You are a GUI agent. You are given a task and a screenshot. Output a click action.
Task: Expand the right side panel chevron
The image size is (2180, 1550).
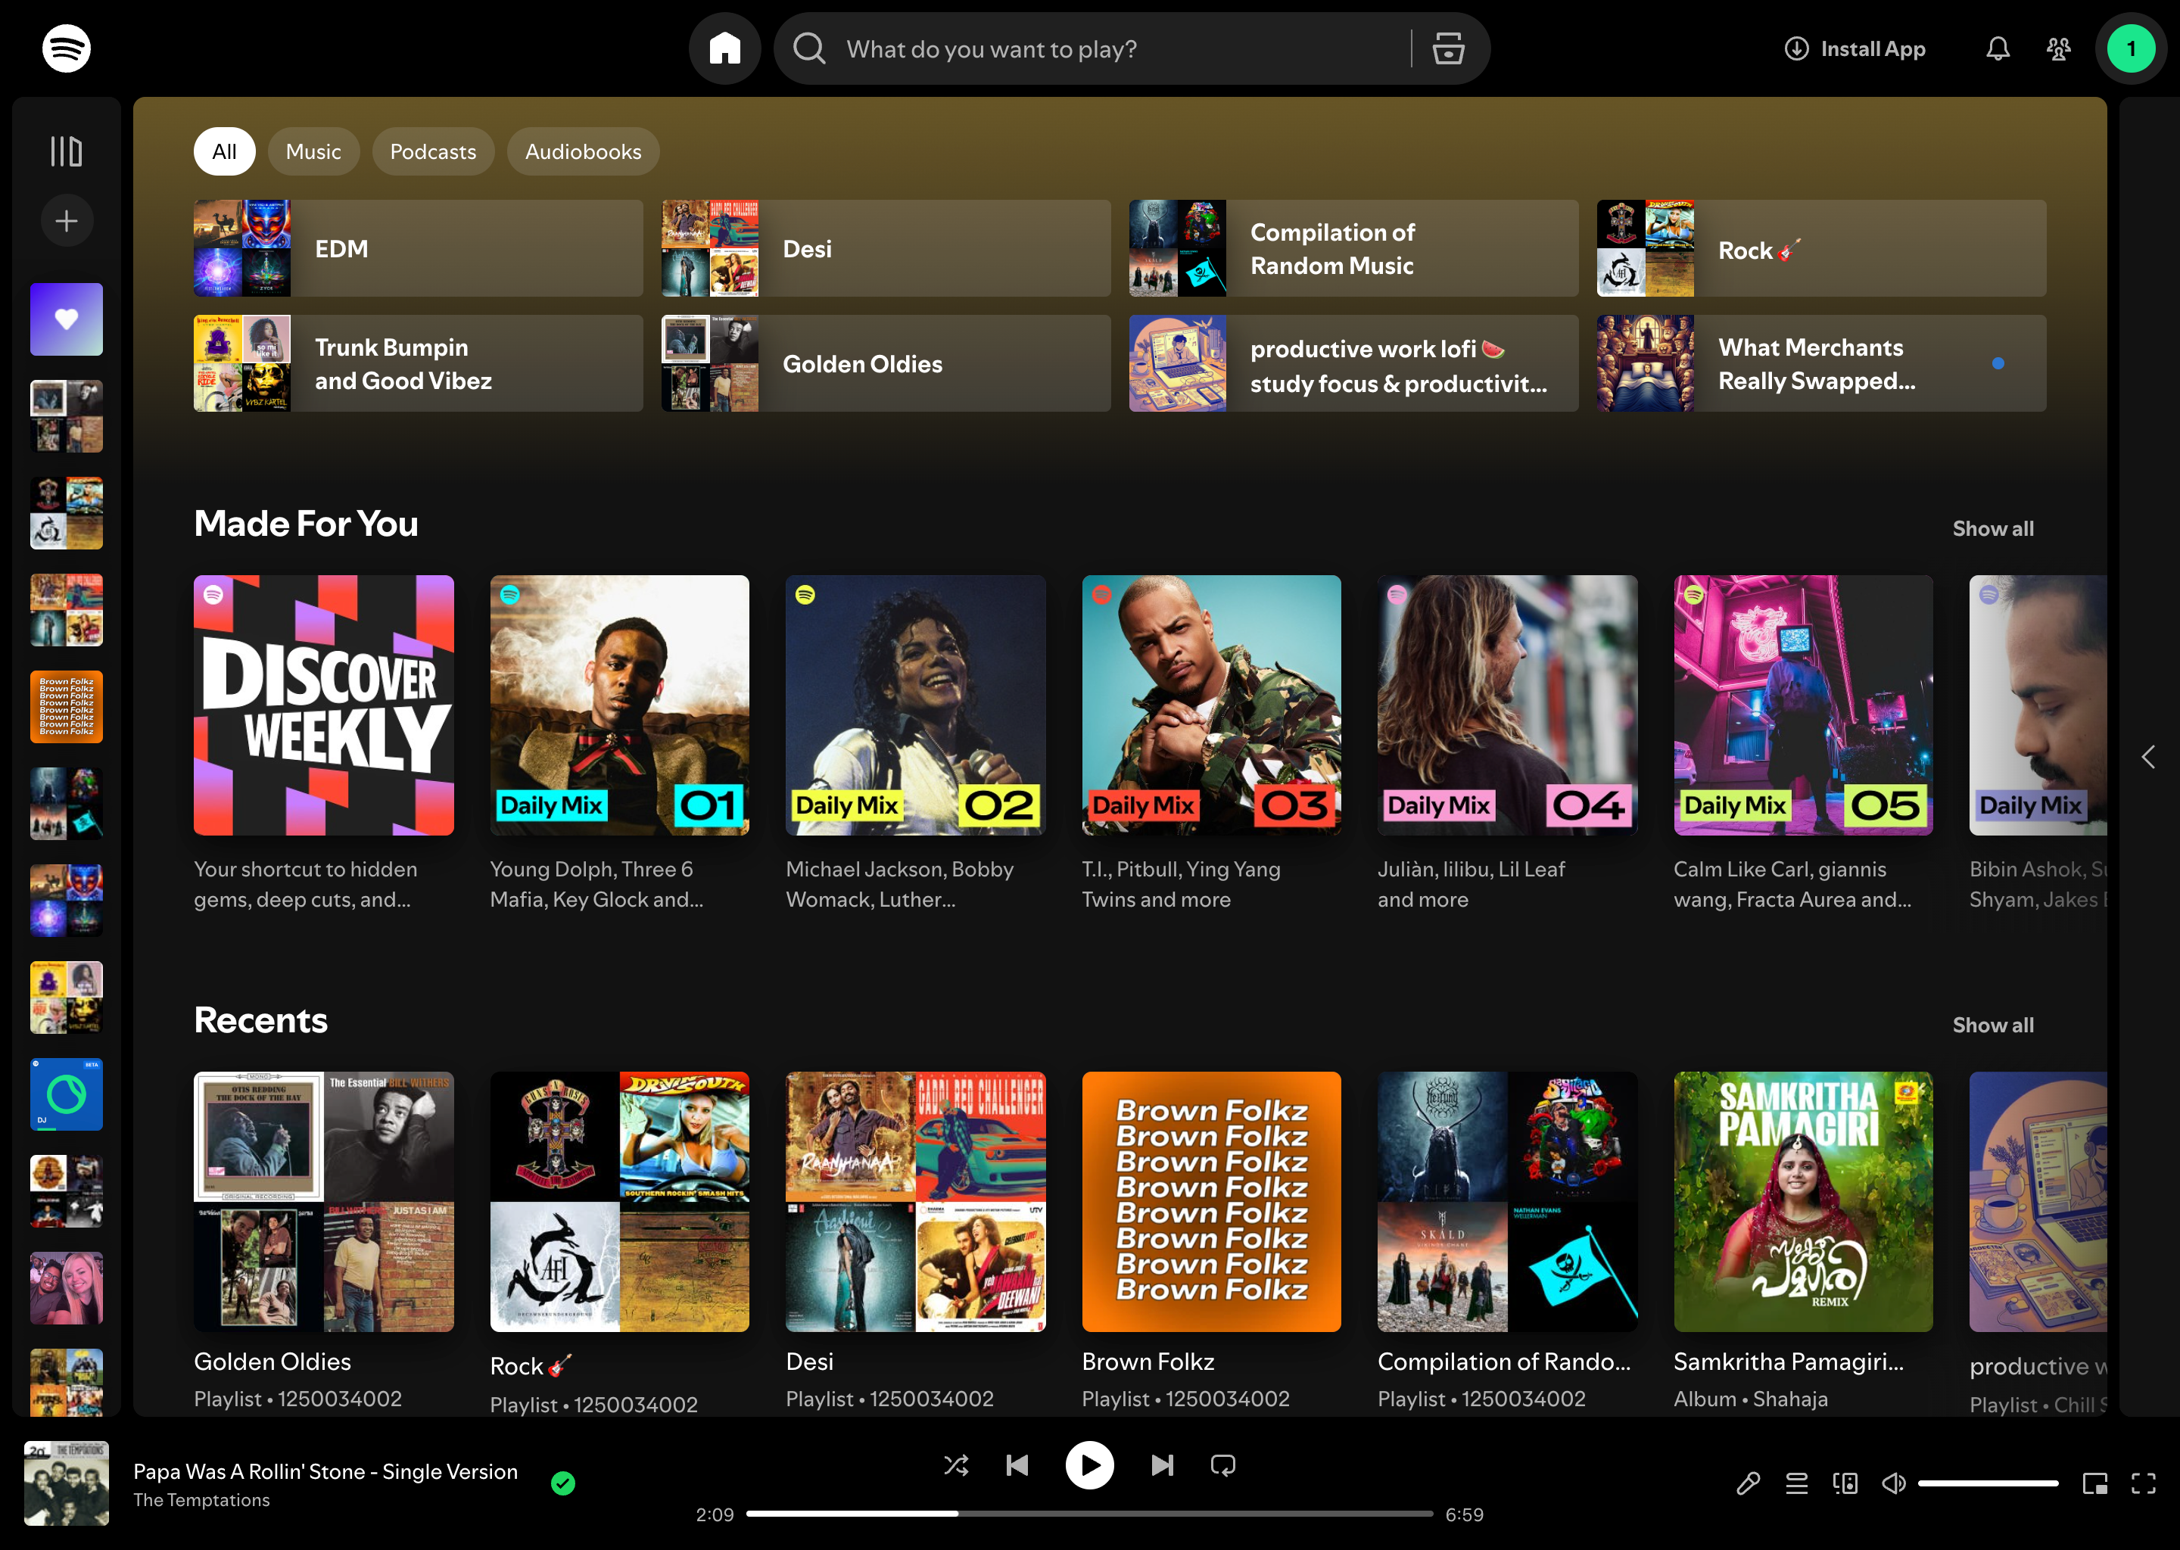[x=2147, y=757]
